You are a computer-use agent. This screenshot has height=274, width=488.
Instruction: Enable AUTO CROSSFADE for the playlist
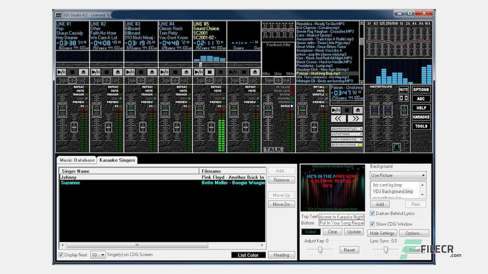pos(345,145)
